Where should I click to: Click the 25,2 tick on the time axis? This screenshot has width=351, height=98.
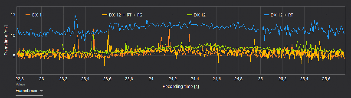coord(282,79)
